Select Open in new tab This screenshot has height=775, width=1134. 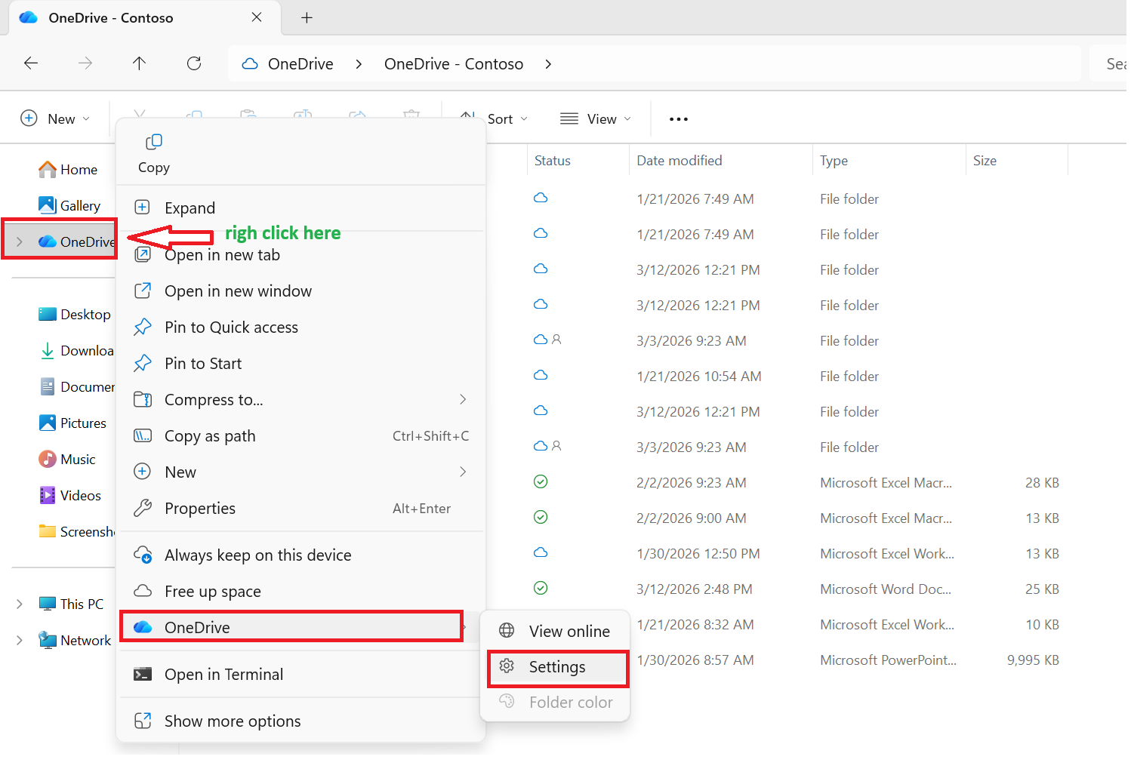pyautogui.click(x=300, y=255)
